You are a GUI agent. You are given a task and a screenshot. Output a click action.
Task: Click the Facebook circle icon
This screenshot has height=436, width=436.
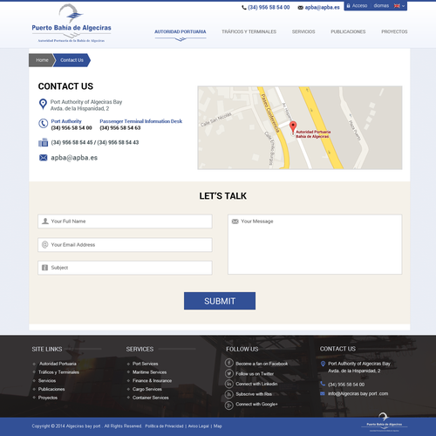(229, 363)
